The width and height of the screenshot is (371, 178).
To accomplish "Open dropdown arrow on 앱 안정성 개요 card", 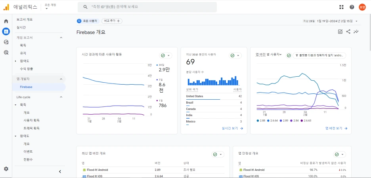I will click(342, 155).
